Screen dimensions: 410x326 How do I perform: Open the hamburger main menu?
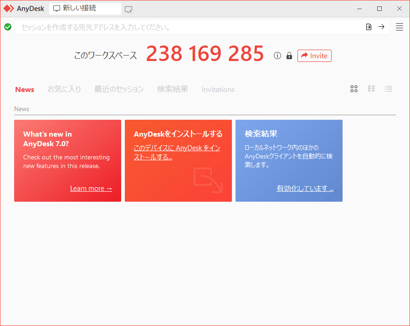(399, 27)
